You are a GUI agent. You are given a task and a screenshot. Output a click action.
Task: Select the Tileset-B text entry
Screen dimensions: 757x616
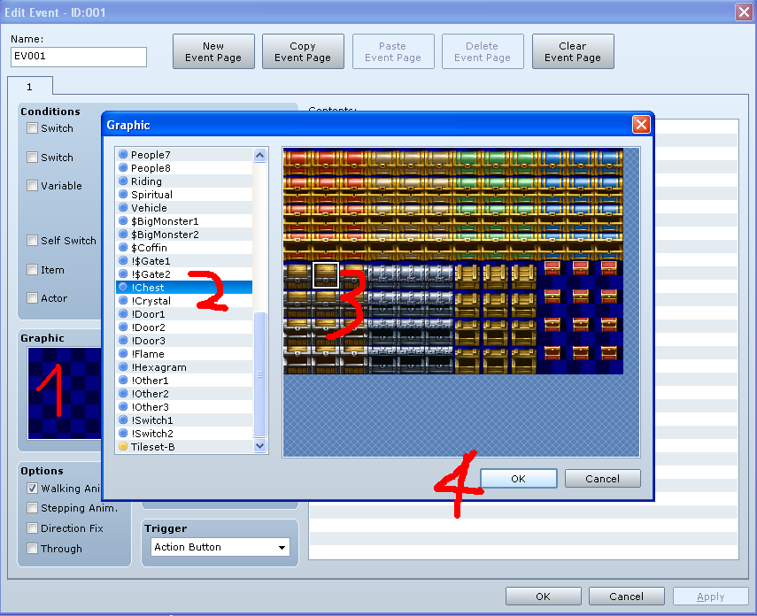152,447
